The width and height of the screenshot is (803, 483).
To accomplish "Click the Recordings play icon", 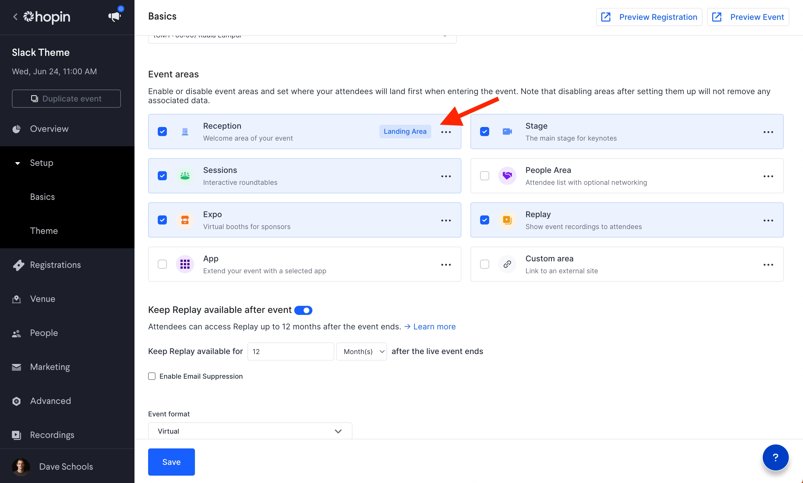I will (x=16, y=435).
